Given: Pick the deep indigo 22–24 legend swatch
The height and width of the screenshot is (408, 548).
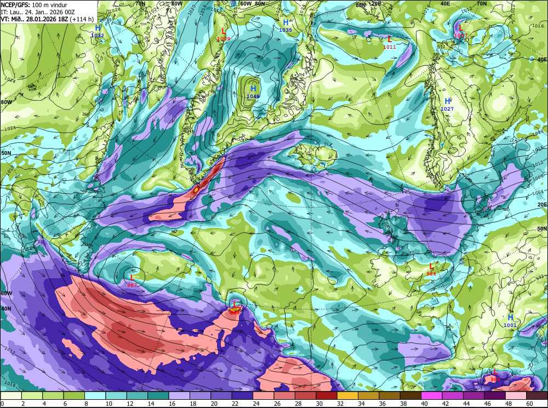Looking at the screenshot, I should click(242, 395).
